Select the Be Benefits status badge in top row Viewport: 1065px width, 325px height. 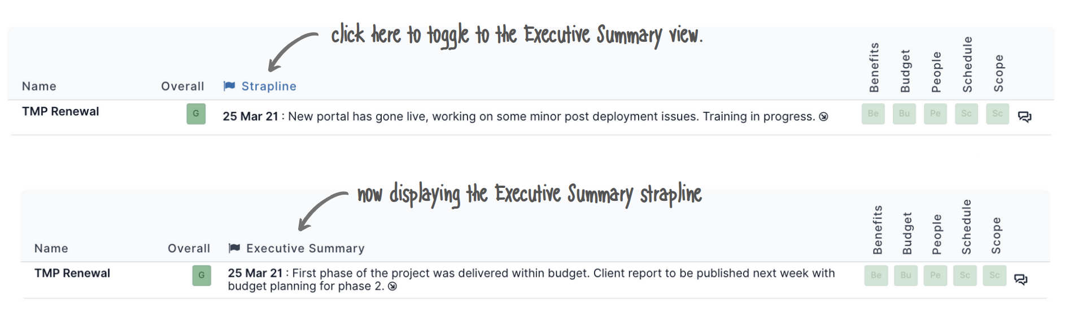pos(873,113)
